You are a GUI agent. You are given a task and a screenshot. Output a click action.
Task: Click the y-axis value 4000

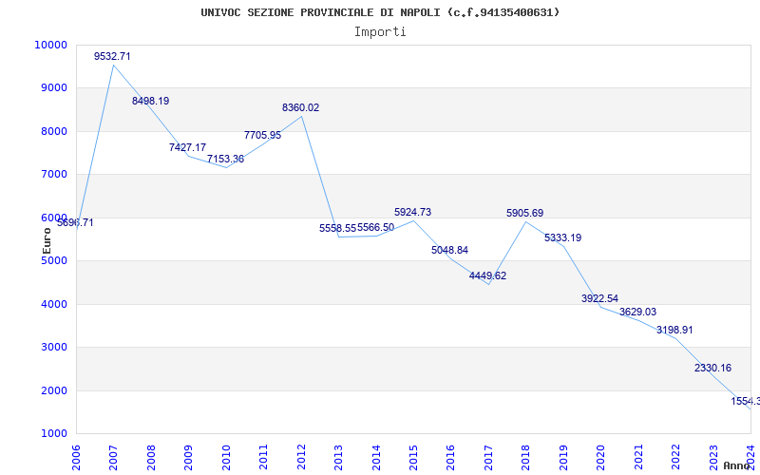53,304
